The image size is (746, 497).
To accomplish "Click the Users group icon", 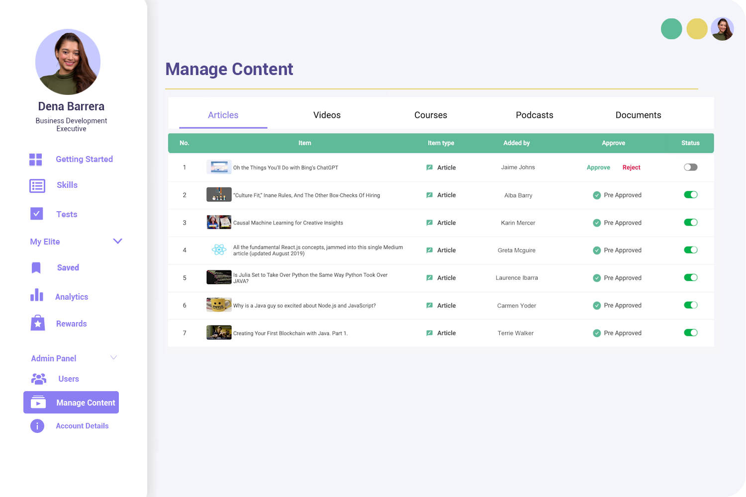I will [x=39, y=379].
